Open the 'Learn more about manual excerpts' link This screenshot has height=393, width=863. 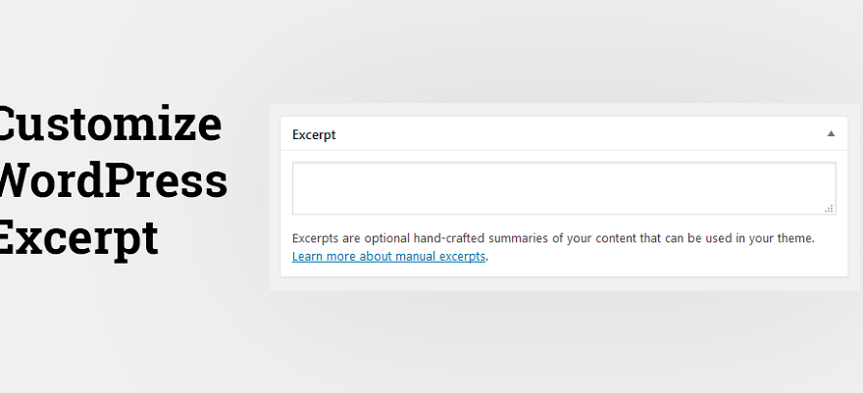388,257
